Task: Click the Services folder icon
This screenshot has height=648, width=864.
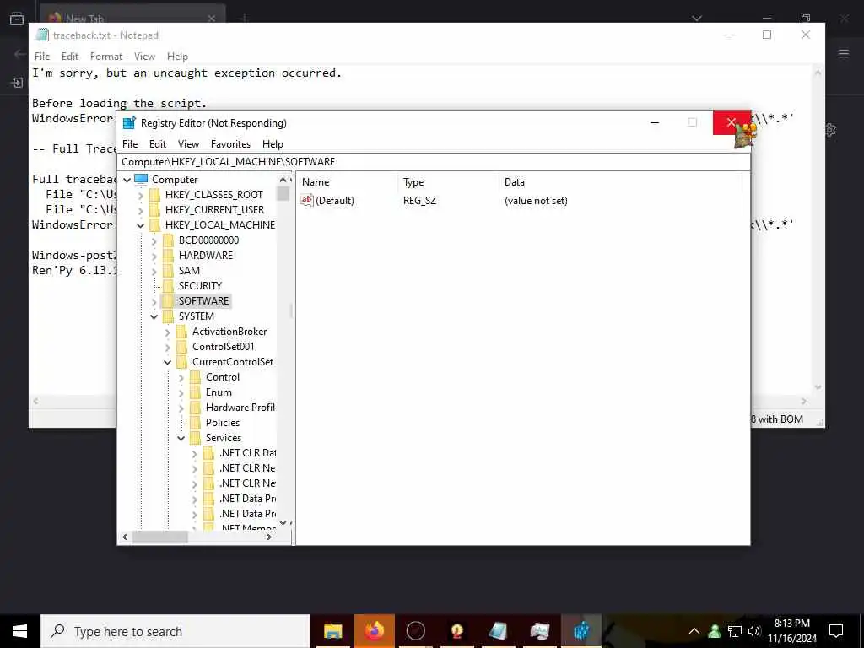Action: [x=195, y=438]
